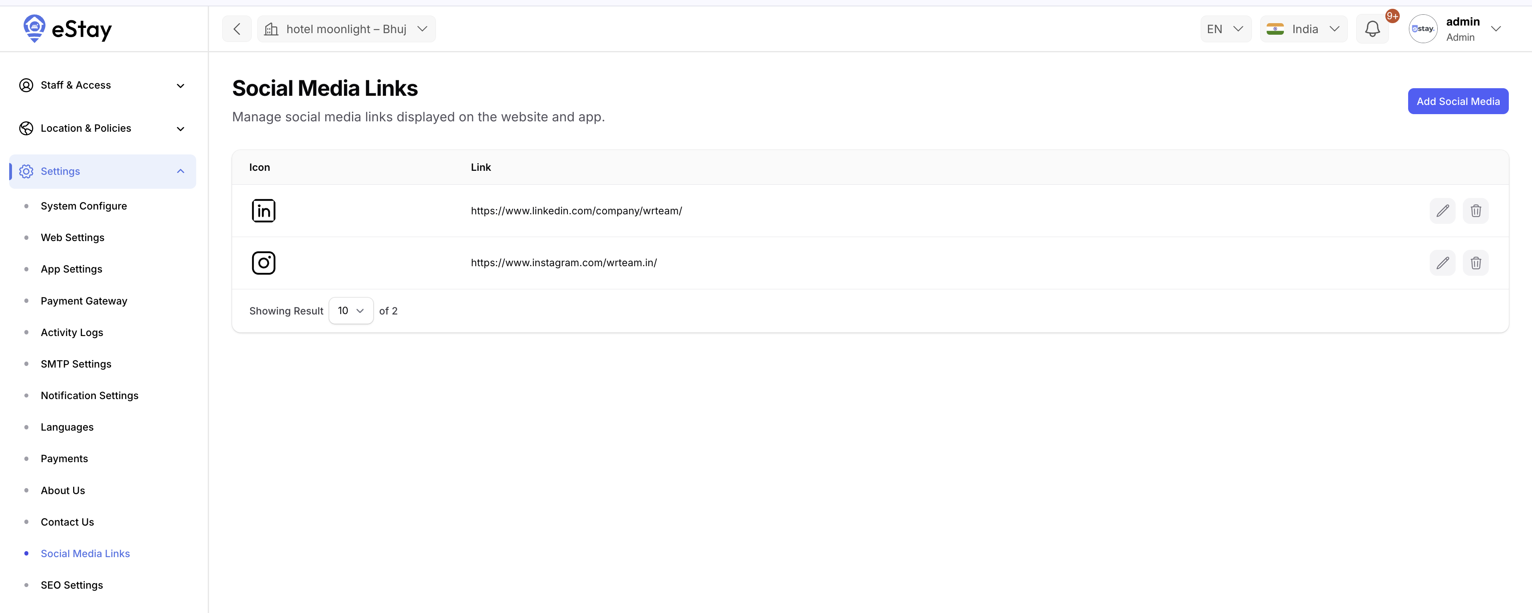This screenshot has height=613, width=1532.
Task: Click the Icon column header
Action: click(x=259, y=168)
